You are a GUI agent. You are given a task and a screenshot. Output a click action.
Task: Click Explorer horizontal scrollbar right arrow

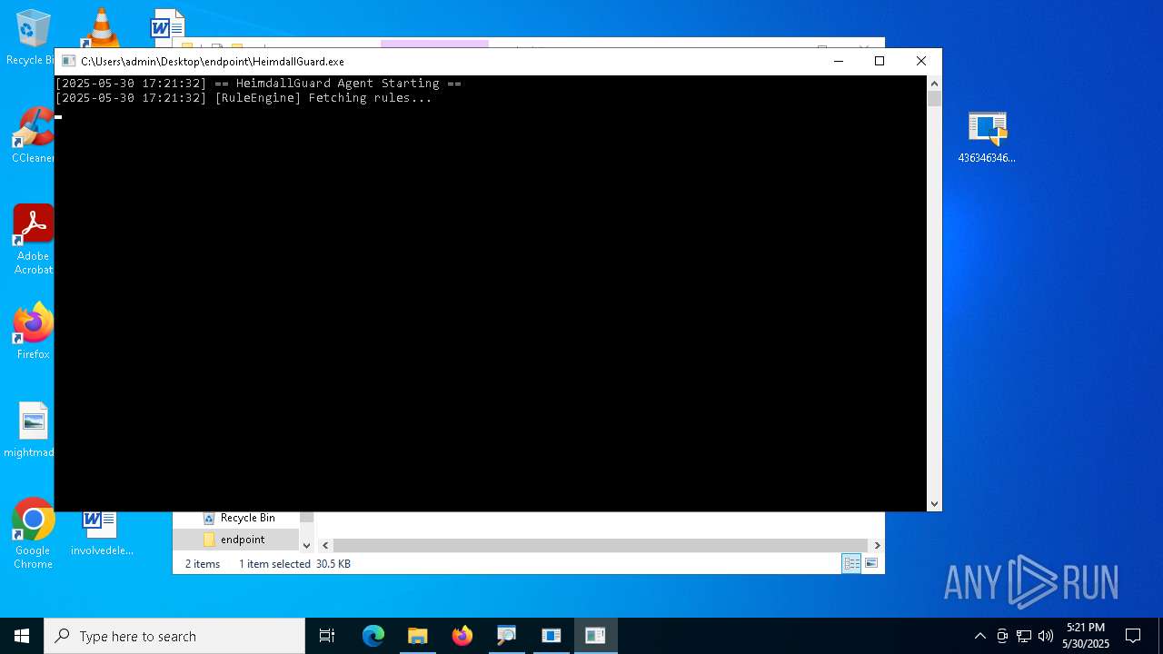click(877, 545)
